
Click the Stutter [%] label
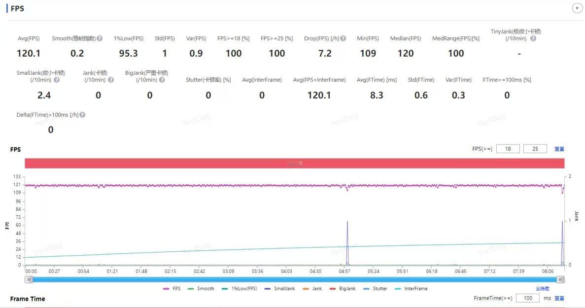pos(208,80)
